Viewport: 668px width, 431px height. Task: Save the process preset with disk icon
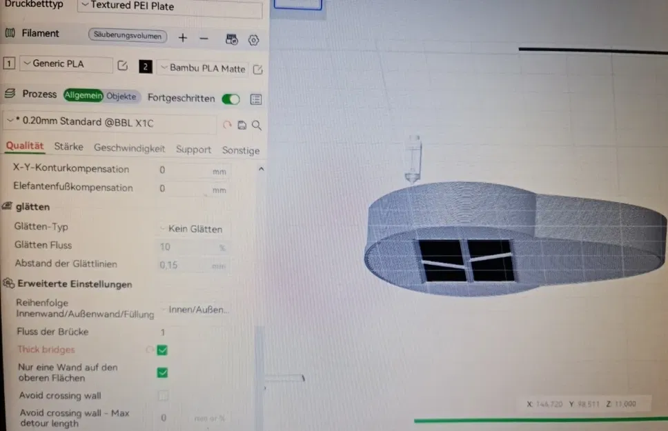pyautogui.click(x=242, y=125)
